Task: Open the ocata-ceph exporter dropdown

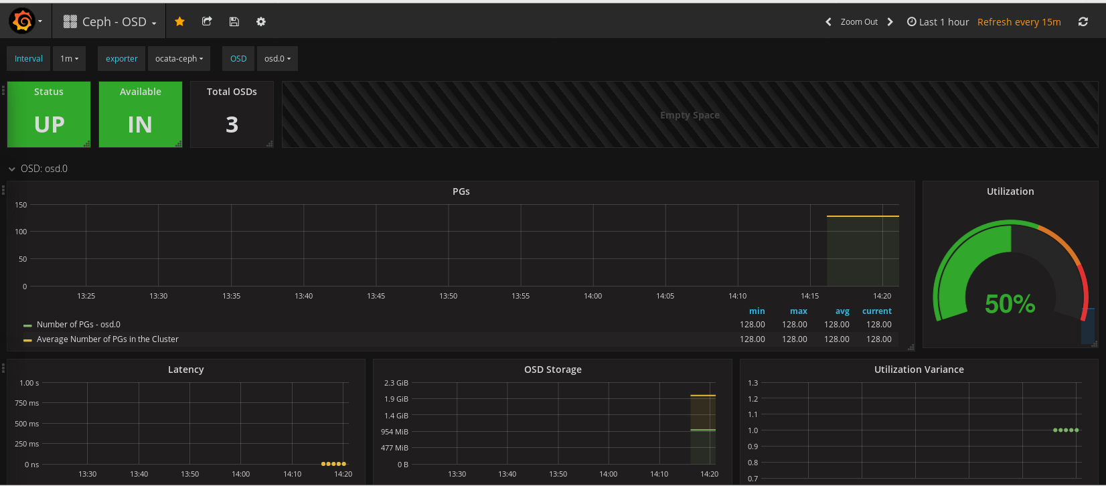Action: [179, 58]
